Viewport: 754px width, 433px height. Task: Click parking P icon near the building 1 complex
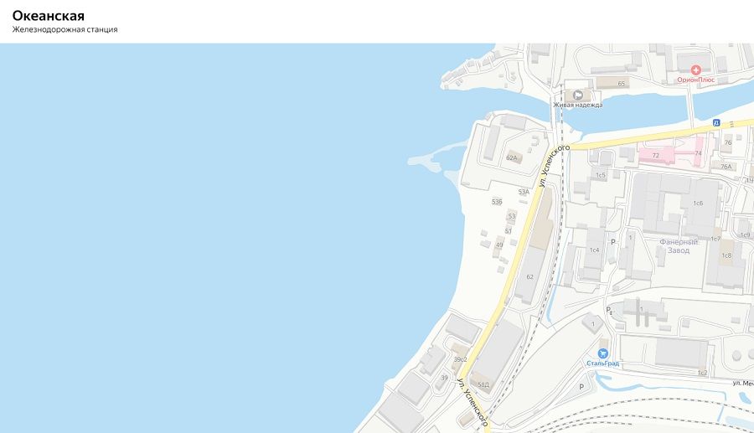[x=608, y=310]
